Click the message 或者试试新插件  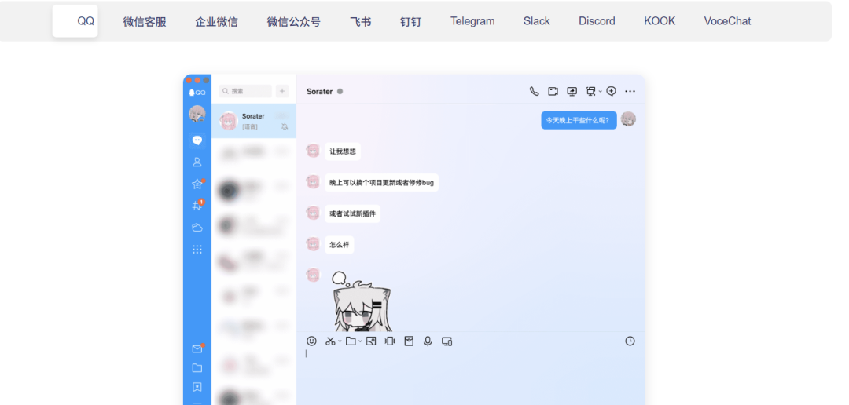point(352,213)
